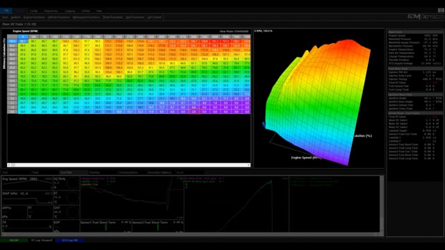Switch to the Accel tab

[x=180, y=172]
